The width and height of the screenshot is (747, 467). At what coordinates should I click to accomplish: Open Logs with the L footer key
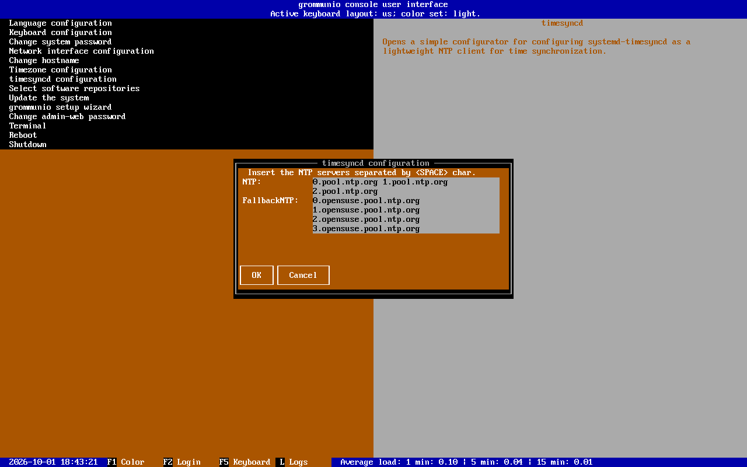(292, 462)
